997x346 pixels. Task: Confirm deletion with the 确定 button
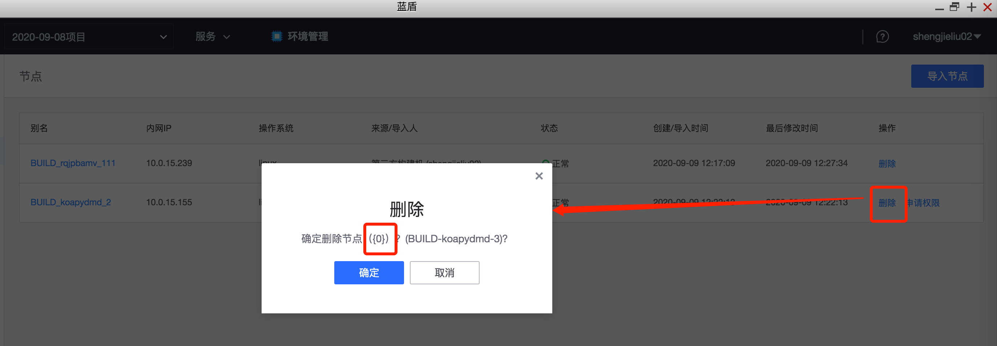click(x=369, y=273)
